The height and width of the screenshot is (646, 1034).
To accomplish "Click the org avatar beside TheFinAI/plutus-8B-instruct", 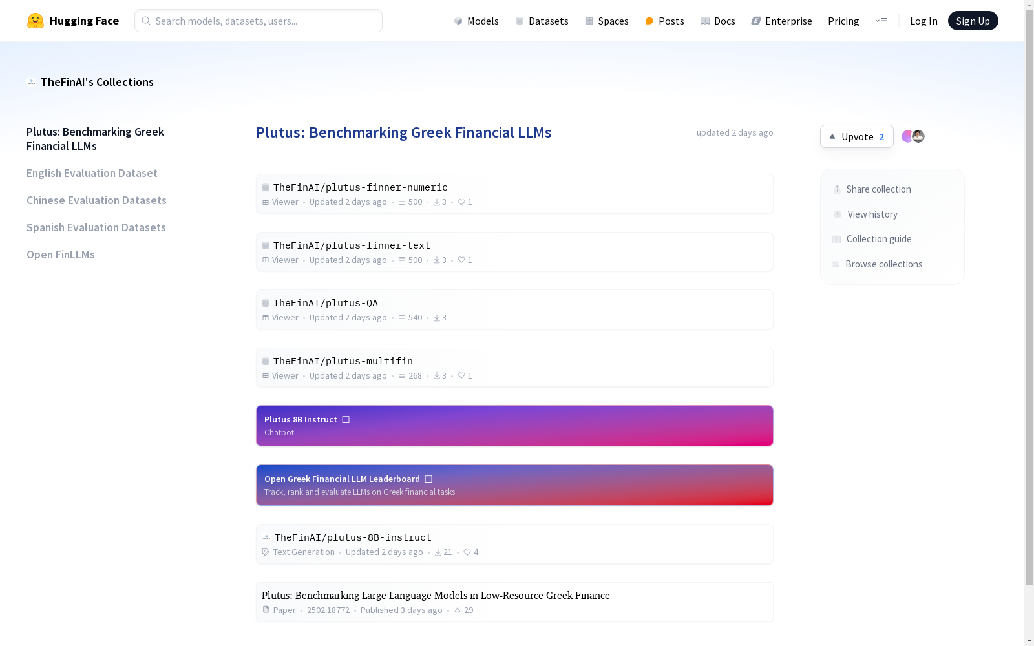I will 266,537.
